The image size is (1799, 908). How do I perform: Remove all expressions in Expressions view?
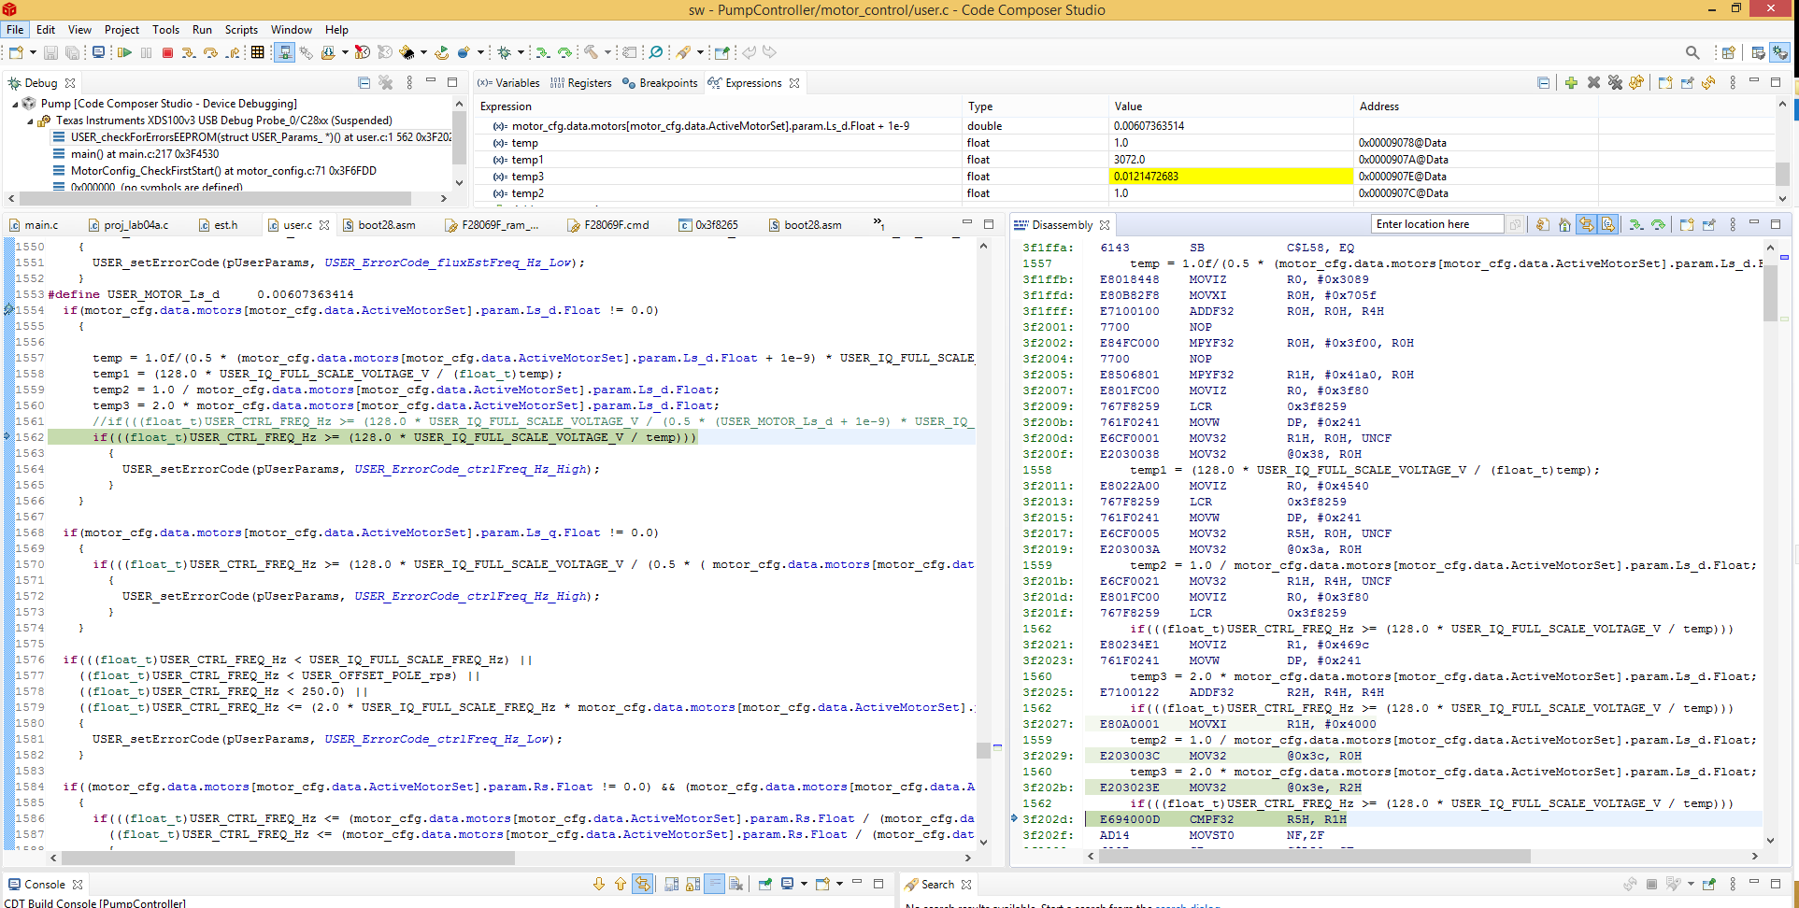(x=1615, y=83)
